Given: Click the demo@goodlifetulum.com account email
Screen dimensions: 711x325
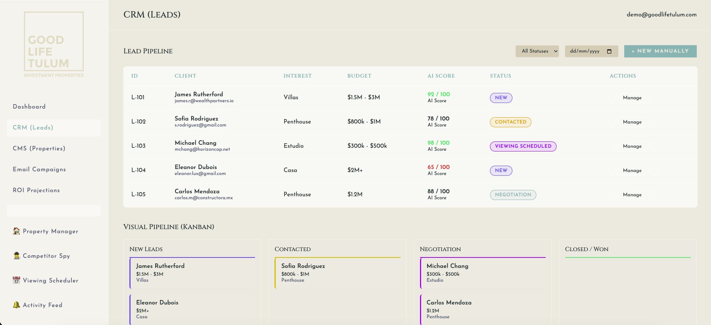Looking at the screenshot, I should coord(661,15).
